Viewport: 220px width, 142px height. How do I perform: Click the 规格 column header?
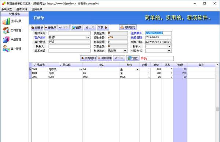click(101, 65)
